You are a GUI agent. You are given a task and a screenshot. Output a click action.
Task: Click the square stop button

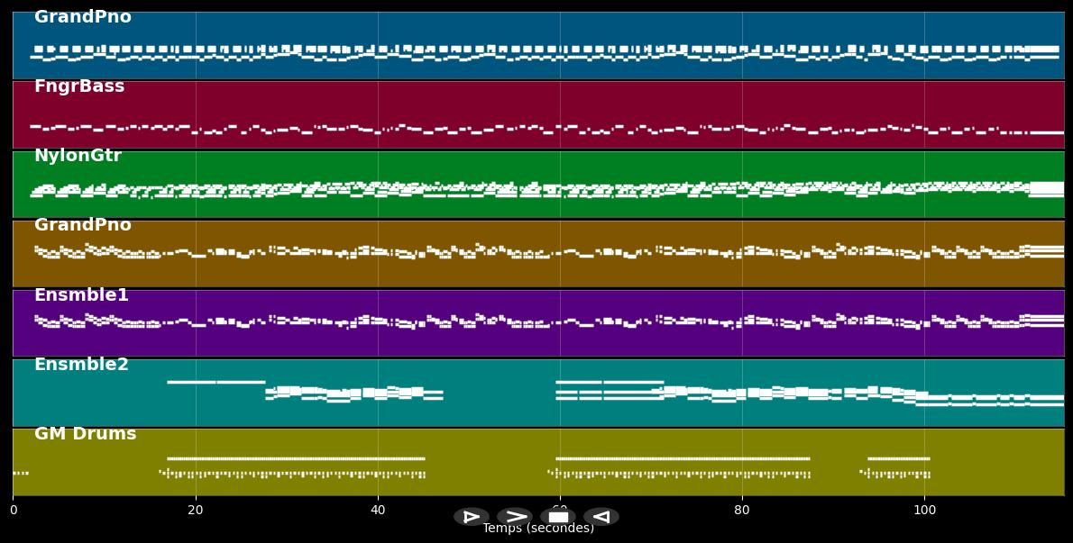pyautogui.click(x=558, y=517)
